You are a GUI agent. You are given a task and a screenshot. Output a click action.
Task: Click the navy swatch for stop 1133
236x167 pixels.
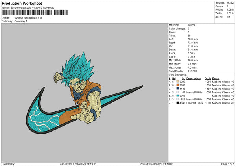177,89
